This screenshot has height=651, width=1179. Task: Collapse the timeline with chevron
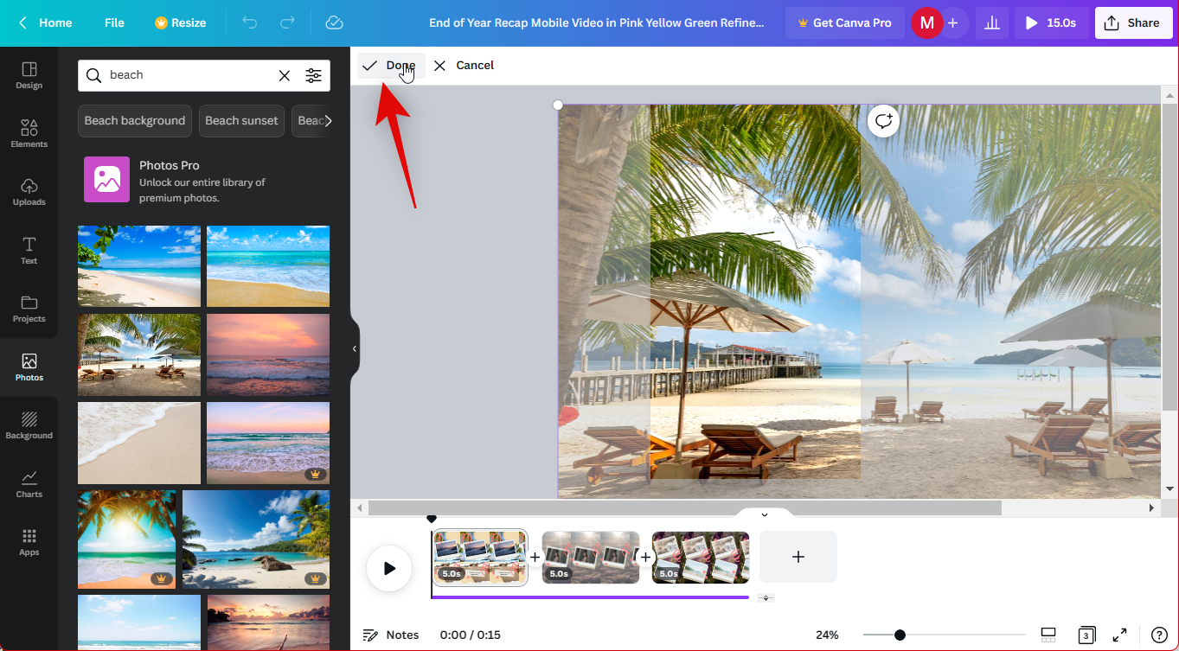(x=765, y=515)
